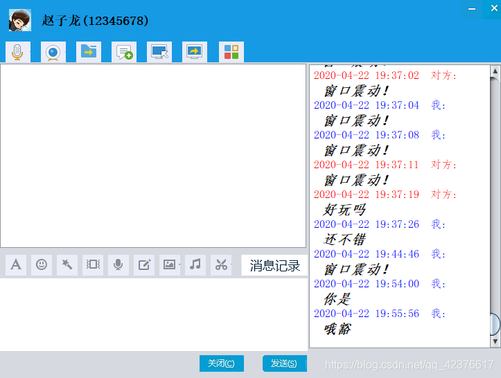This screenshot has width=501, height=378.
Task: Create group discussion chat icon
Action: click(124, 52)
